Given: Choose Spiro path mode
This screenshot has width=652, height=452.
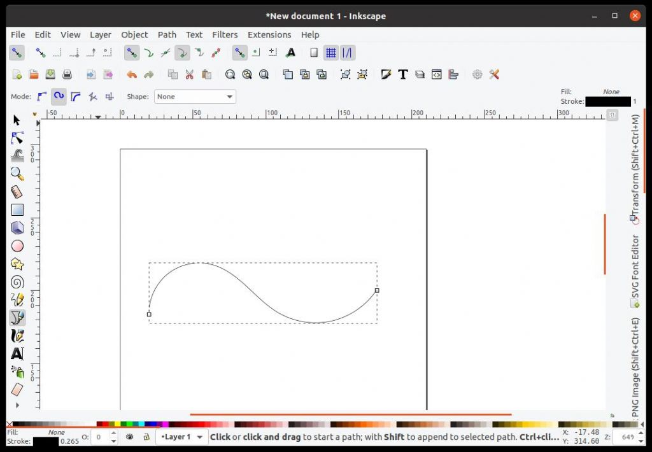Looking at the screenshot, I should point(59,97).
